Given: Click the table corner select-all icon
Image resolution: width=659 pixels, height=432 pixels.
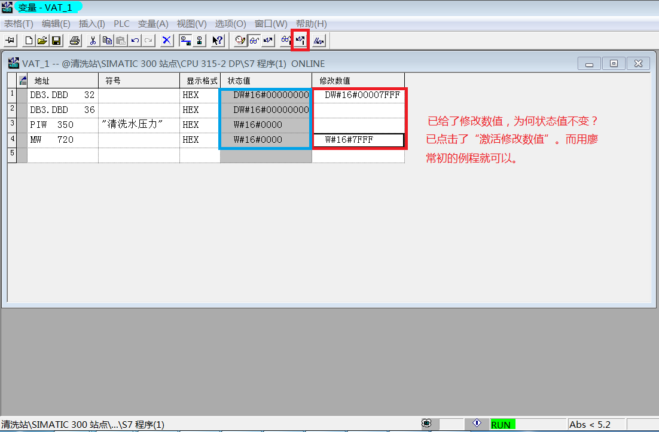Looking at the screenshot, I should 23,81.
